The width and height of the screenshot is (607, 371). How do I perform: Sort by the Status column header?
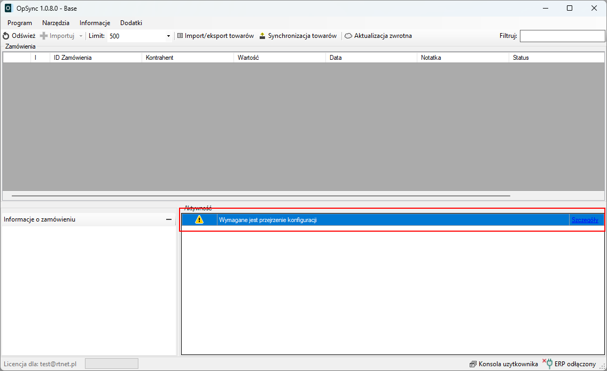pyautogui.click(x=556, y=58)
